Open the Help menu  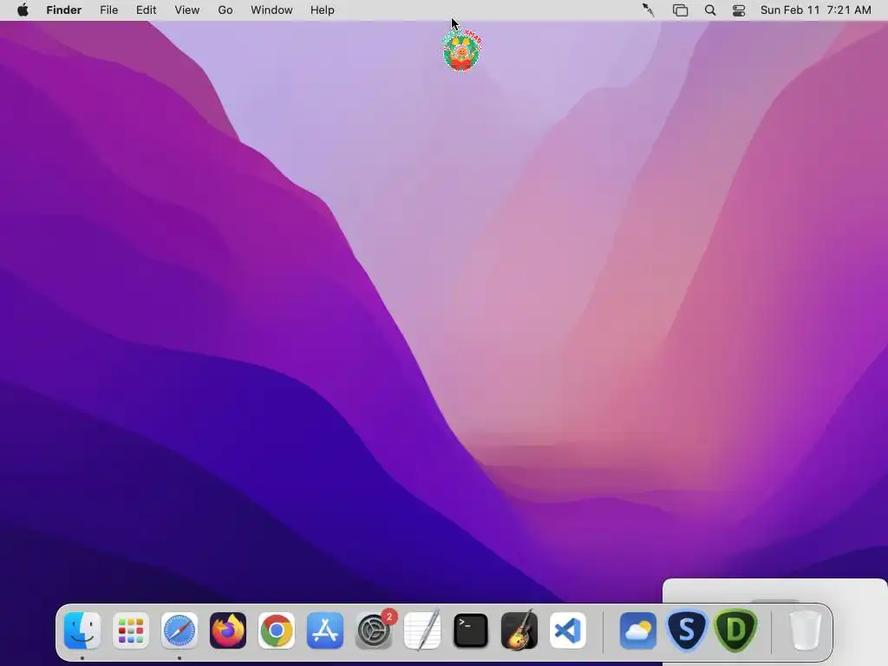323,10
